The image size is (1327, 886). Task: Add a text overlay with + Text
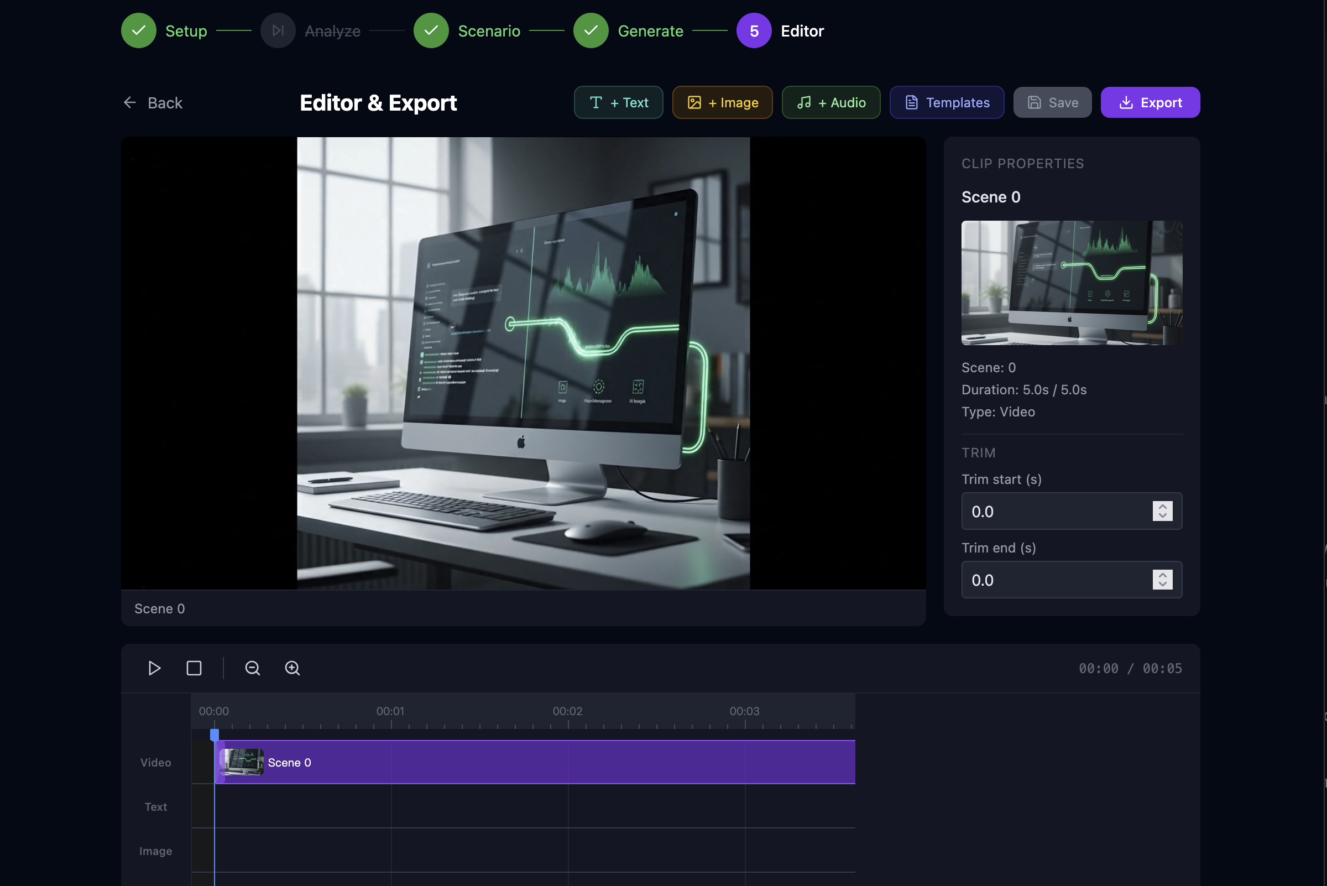[x=618, y=102]
